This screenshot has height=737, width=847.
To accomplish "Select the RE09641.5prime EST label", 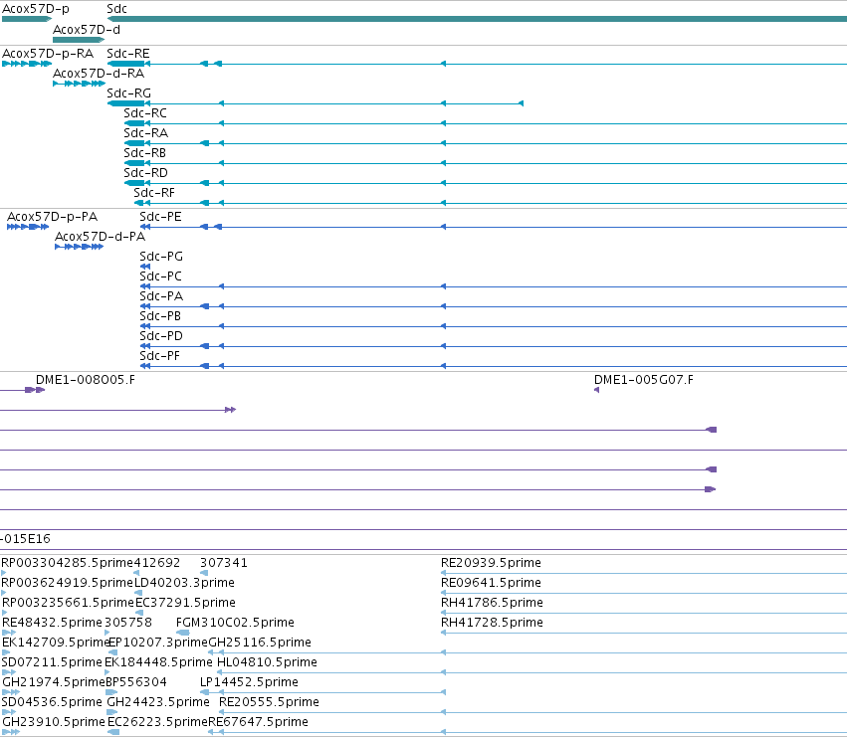I will coord(491,583).
